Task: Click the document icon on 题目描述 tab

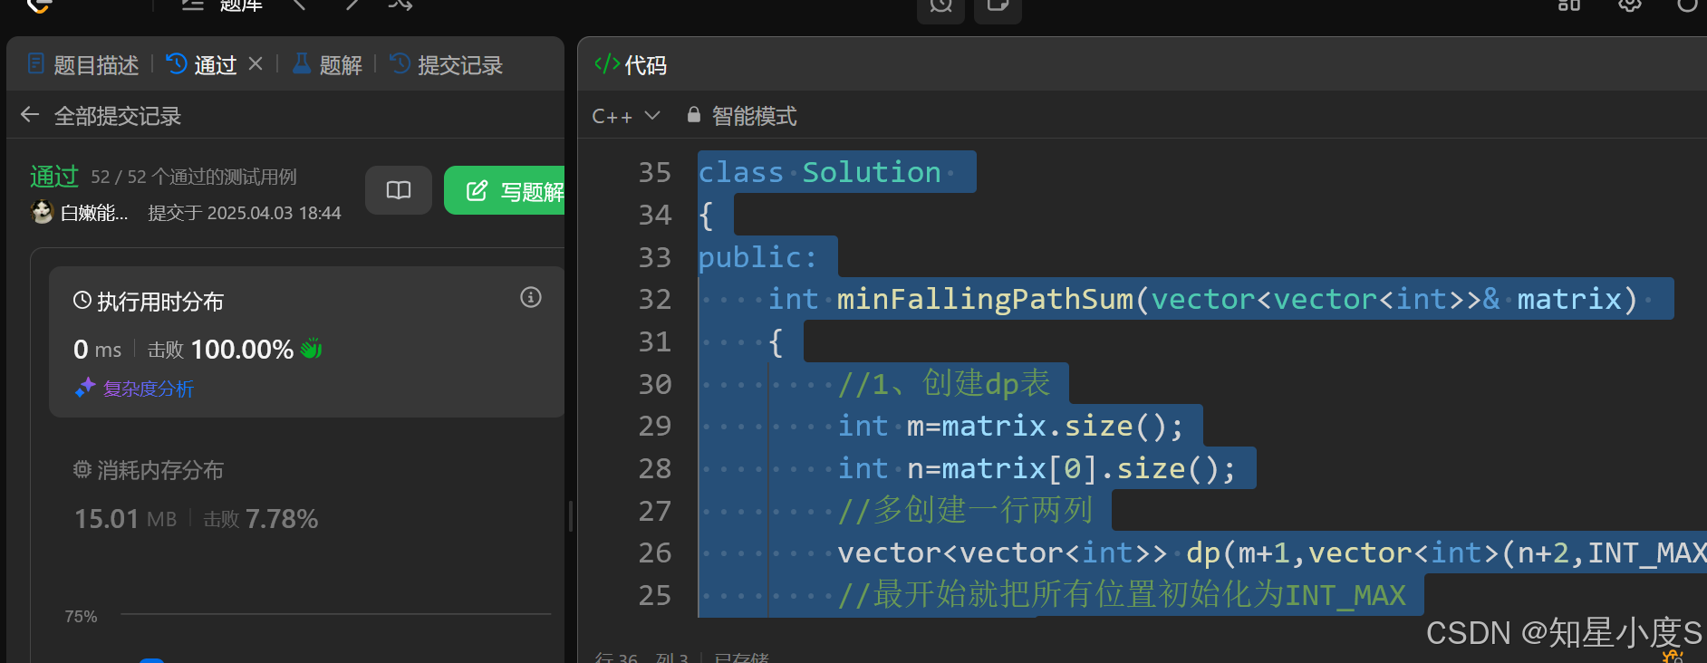Action: (36, 63)
